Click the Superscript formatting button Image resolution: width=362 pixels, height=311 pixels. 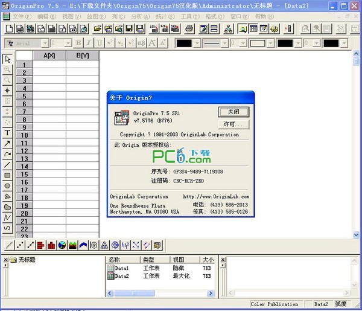[110, 43]
